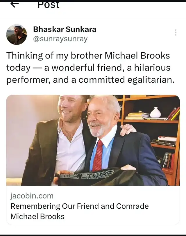Screen dimensions: 186x236
Task: Tap the Post header title
Action: coord(49,5)
